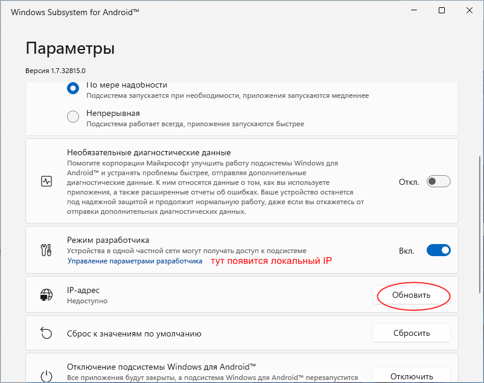Viewport: 484px width, 383px height.
Task: Choose the "Непрерывная" radio option
Action: [x=73, y=117]
